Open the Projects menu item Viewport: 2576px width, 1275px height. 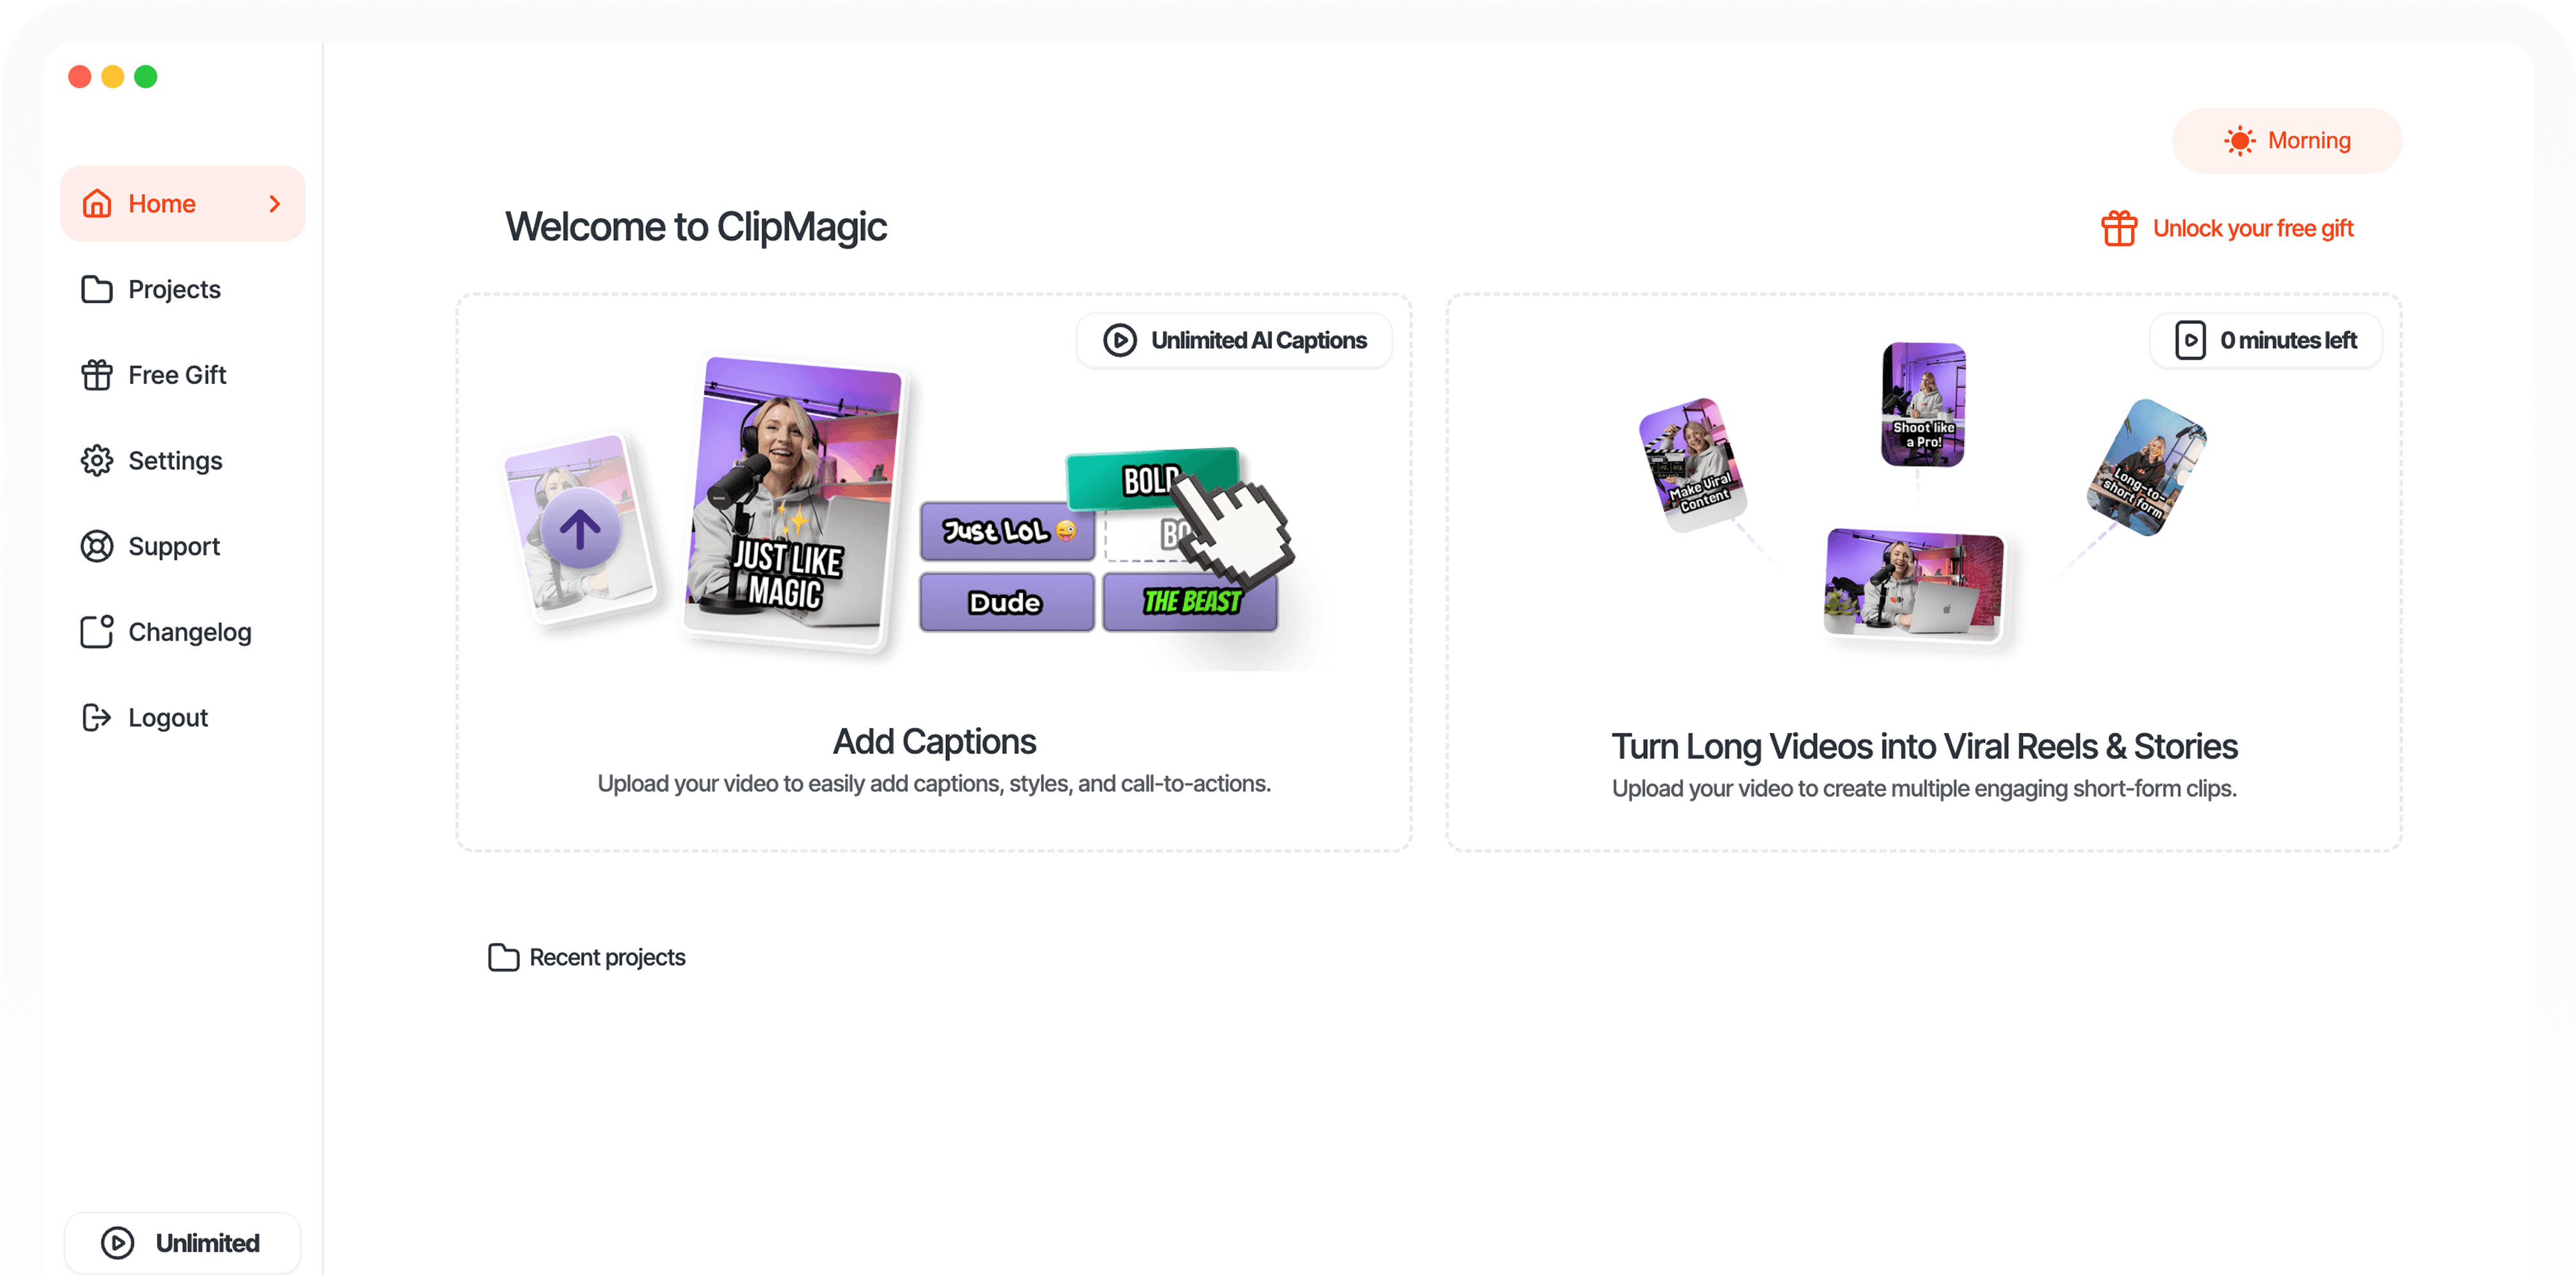tap(174, 289)
